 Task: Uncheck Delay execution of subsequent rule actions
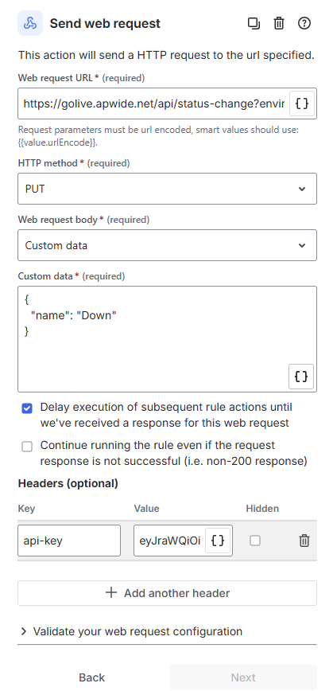(x=27, y=408)
